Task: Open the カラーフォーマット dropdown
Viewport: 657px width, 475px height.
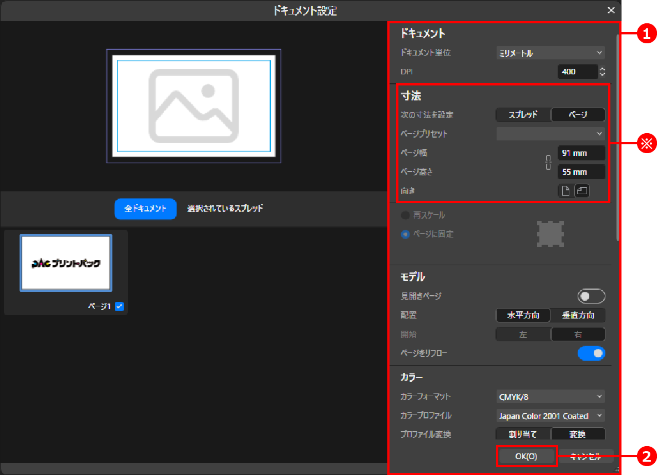Action: coord(550,397)
